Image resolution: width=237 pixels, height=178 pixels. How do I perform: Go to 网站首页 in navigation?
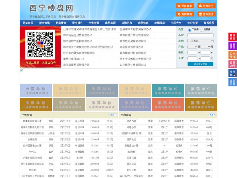28,23
